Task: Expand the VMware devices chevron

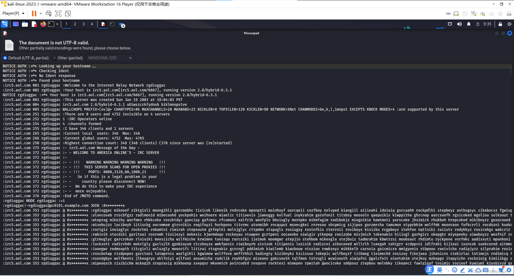Action: pos(448,14)
